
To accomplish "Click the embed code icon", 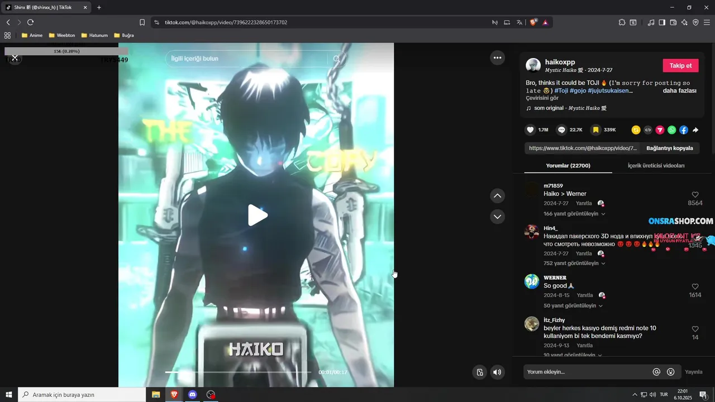I will coord(648,130).
